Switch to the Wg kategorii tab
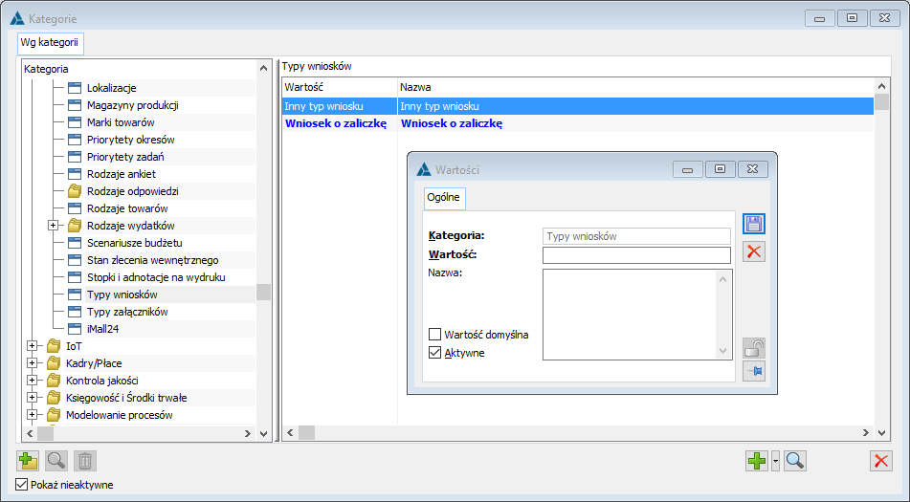910x502 pixels. click(x=50, y=43)
